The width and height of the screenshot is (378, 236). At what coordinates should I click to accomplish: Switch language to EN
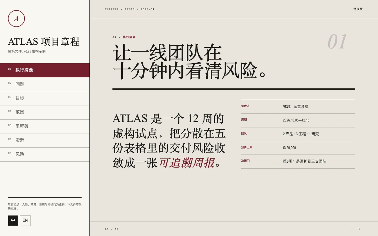25,221
